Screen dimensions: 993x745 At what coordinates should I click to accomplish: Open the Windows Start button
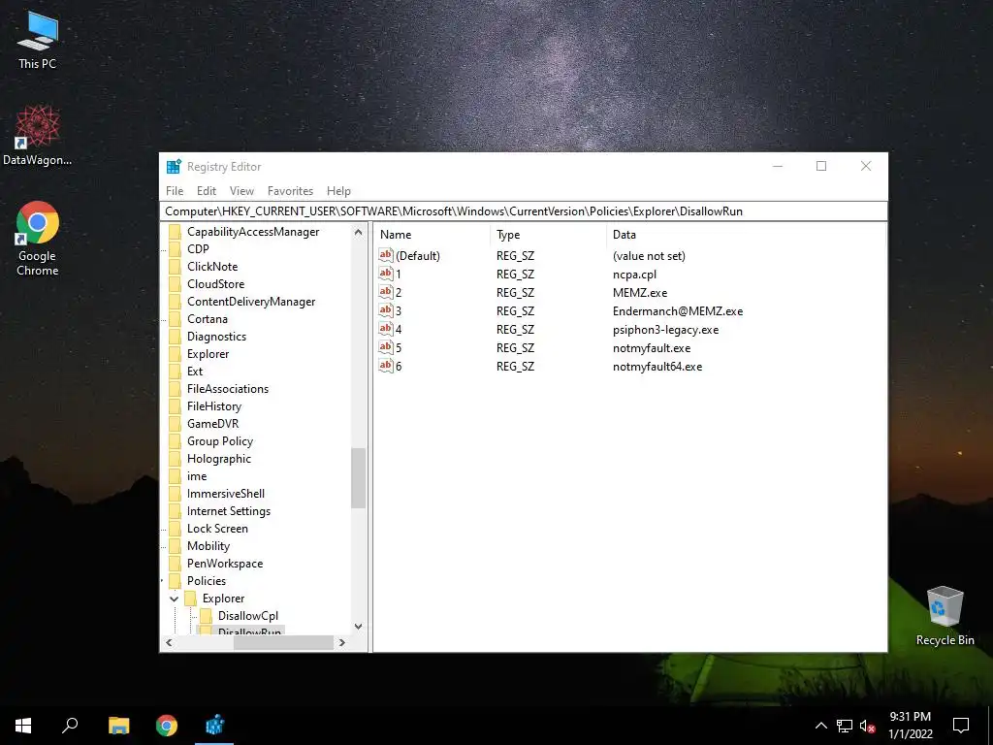tap(23, 726)
